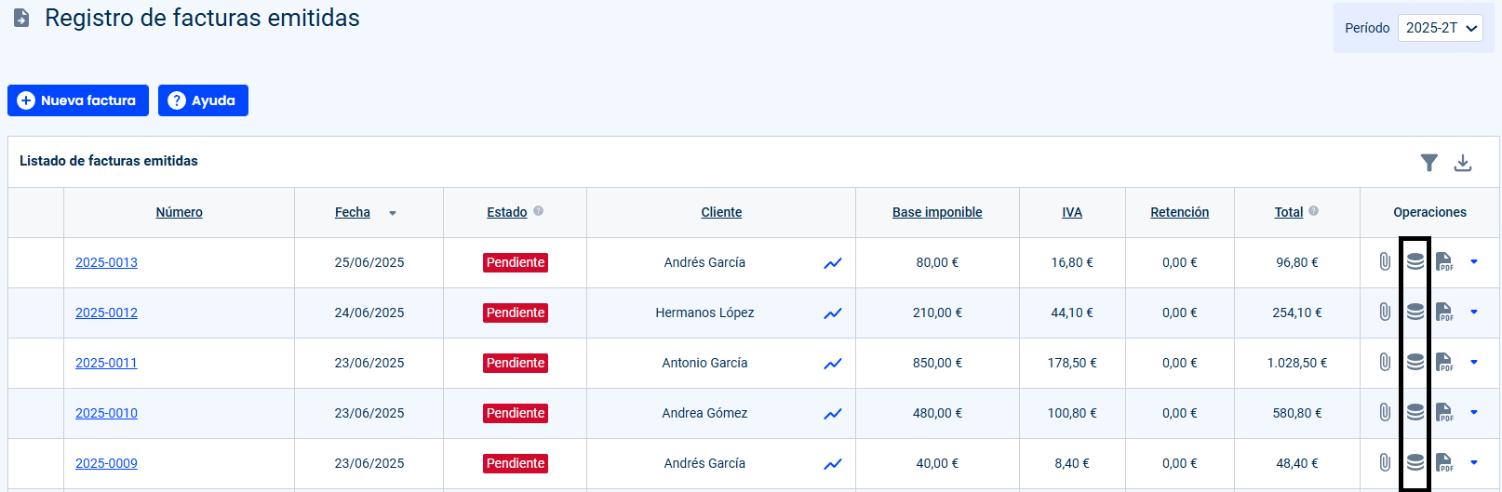This screenshot has height=492, width=1502.
Task: Open paperclip attachments for invoice 2025-0009
Action: [x=1385, y=463]
